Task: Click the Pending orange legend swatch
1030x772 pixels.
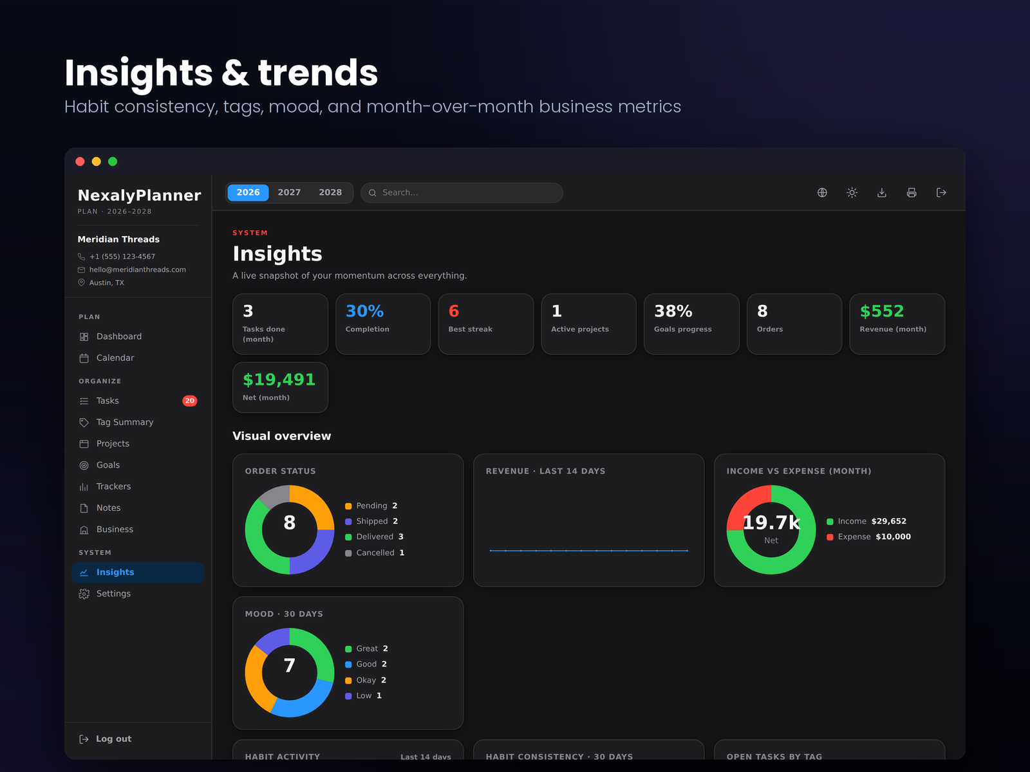Action: click(348, 506)
